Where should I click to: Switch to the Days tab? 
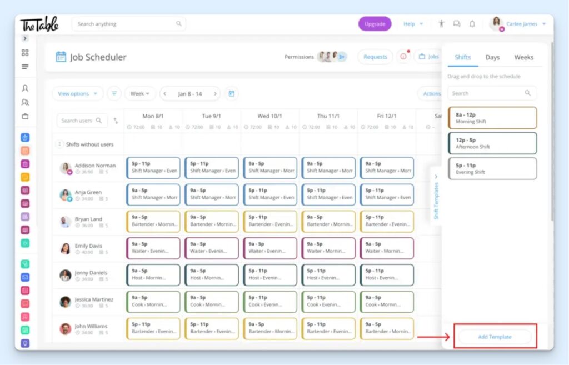pos(492,57)
